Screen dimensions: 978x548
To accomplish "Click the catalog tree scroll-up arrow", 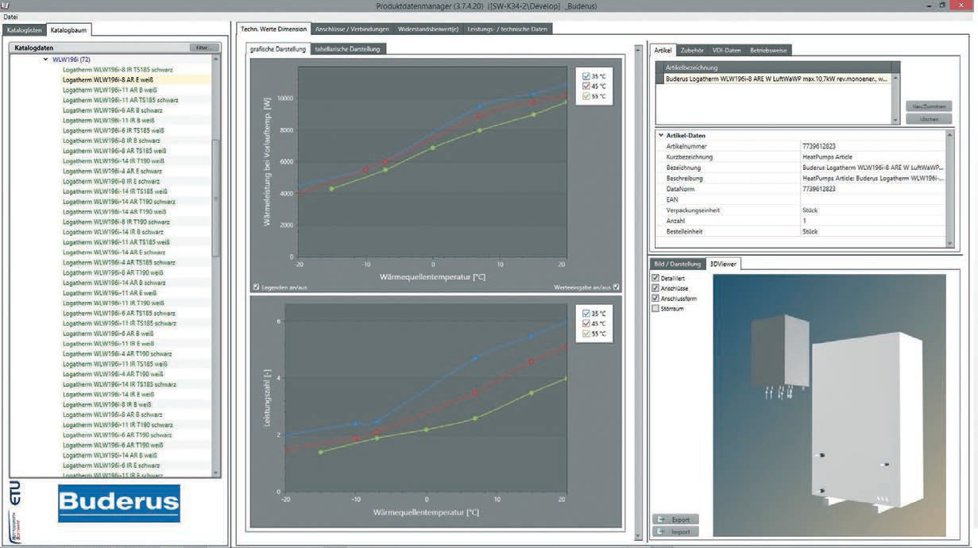I will point(215,60).
